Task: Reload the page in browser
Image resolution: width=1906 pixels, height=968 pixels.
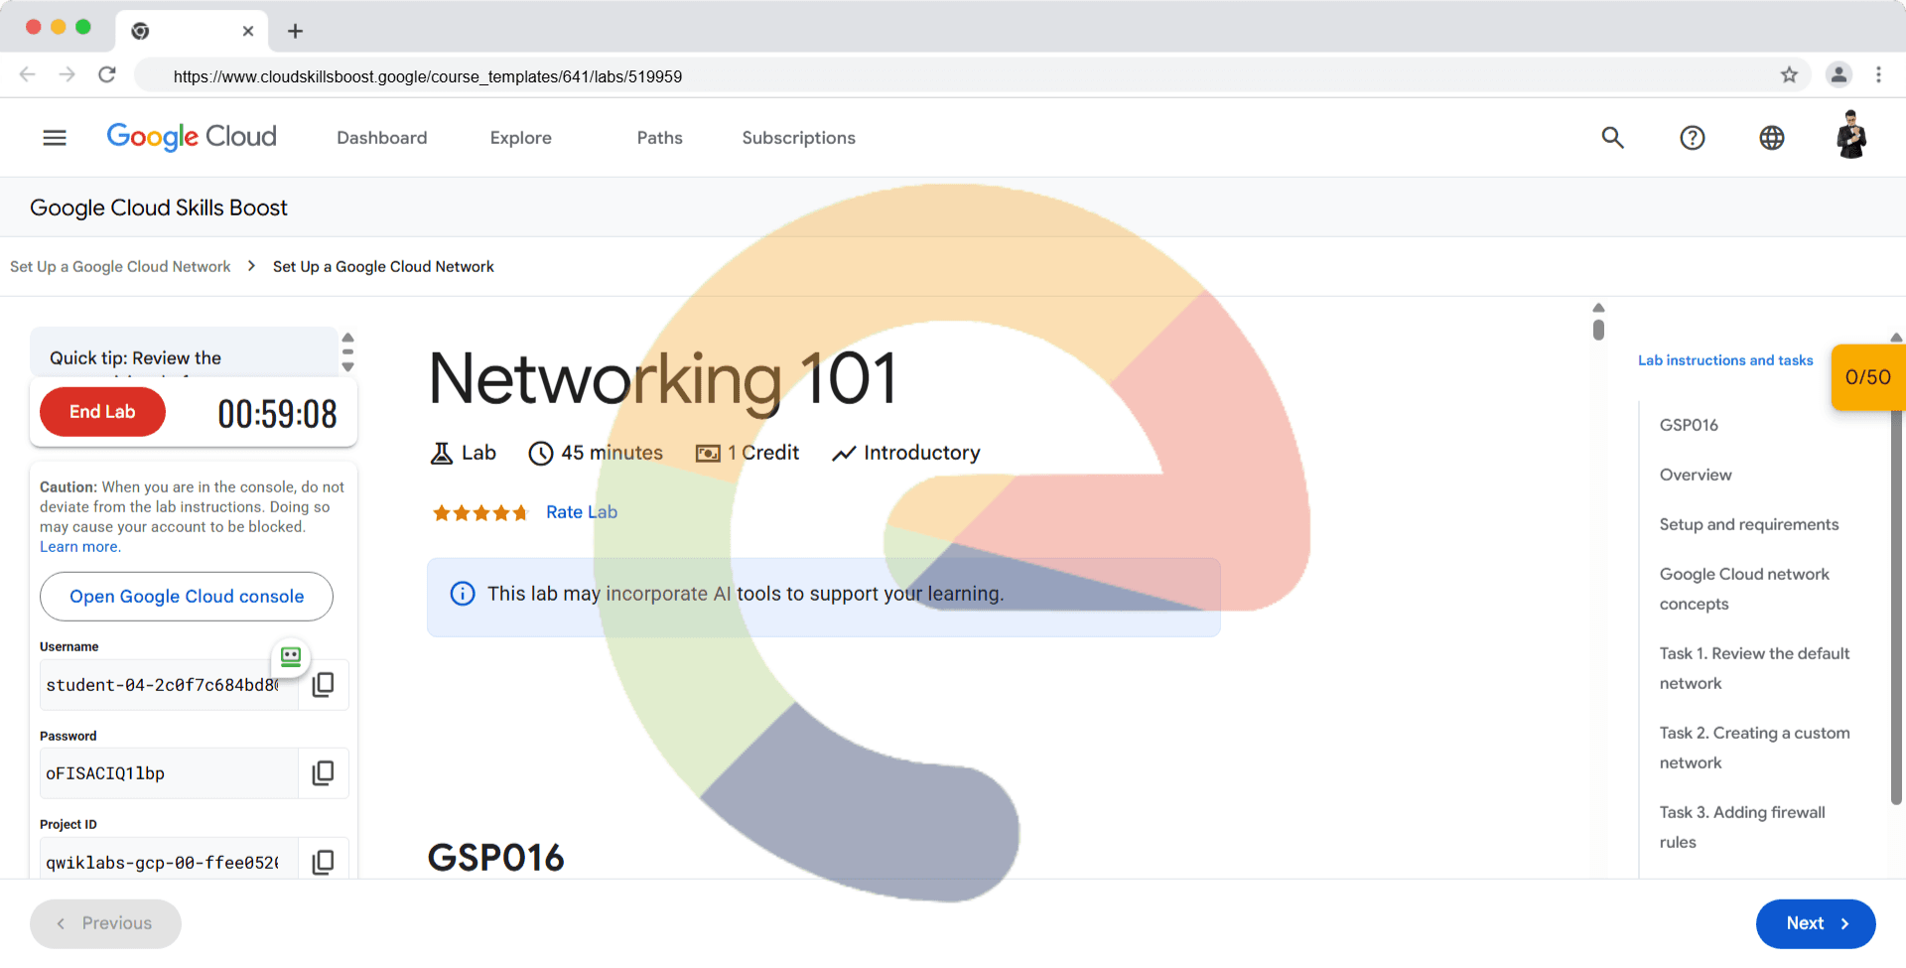Action: coord(107,75)
